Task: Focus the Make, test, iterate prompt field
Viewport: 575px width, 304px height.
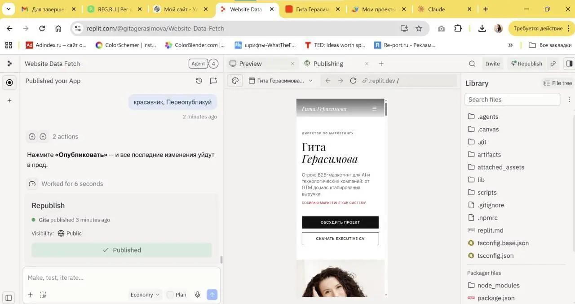Action: [121, 278]
